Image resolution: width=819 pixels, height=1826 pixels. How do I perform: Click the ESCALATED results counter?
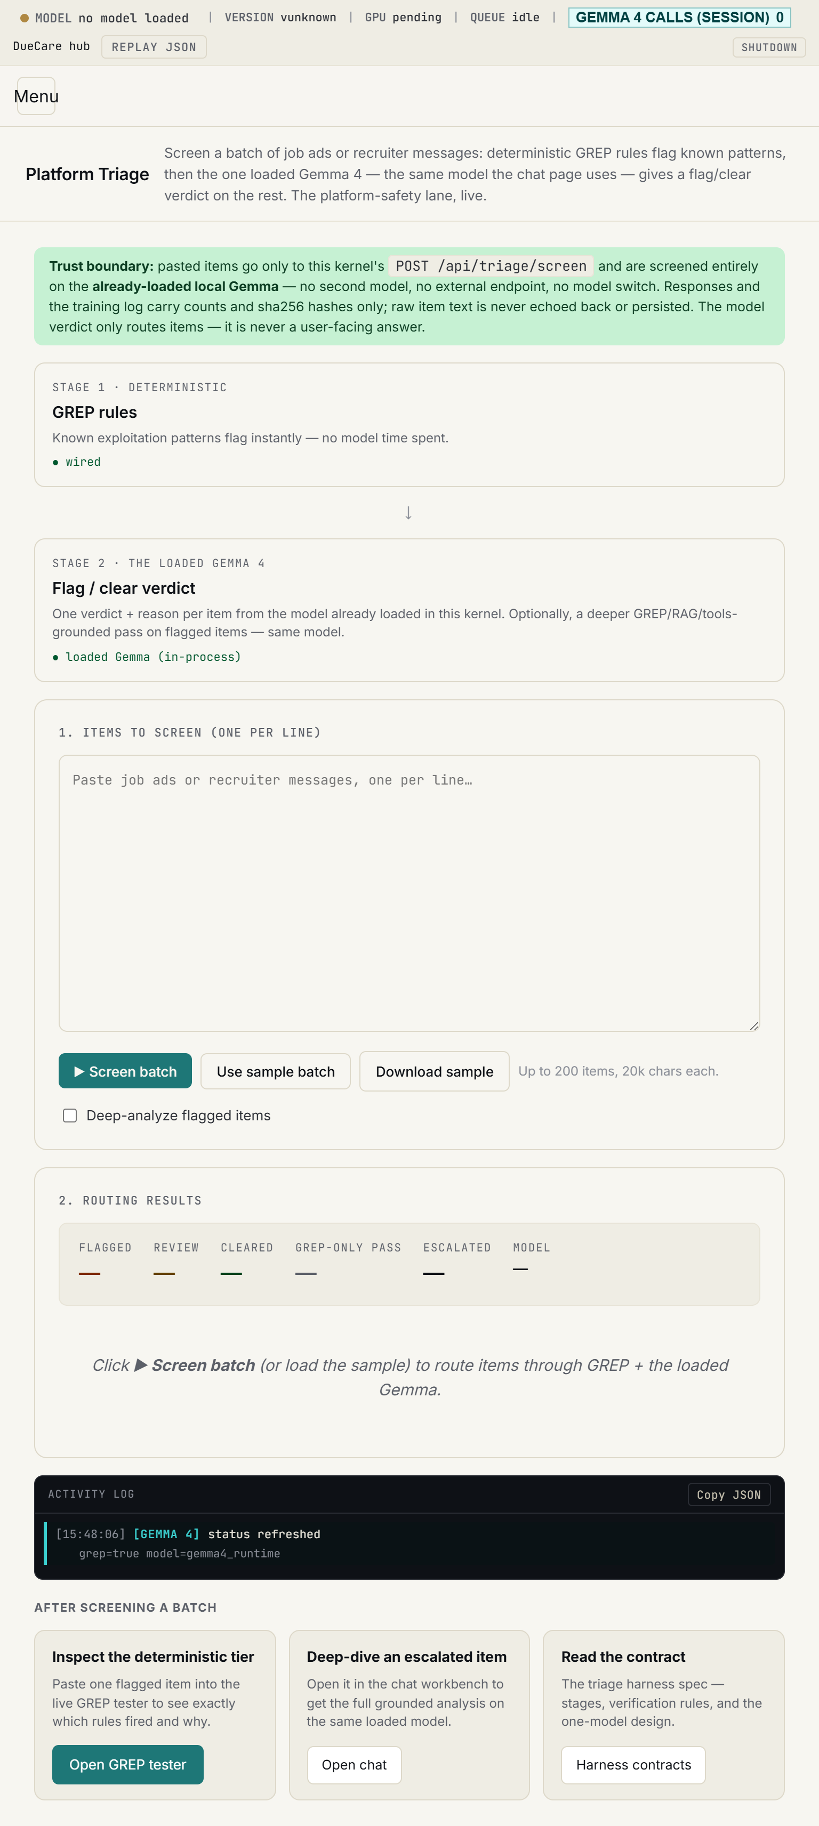[456, 1258]
